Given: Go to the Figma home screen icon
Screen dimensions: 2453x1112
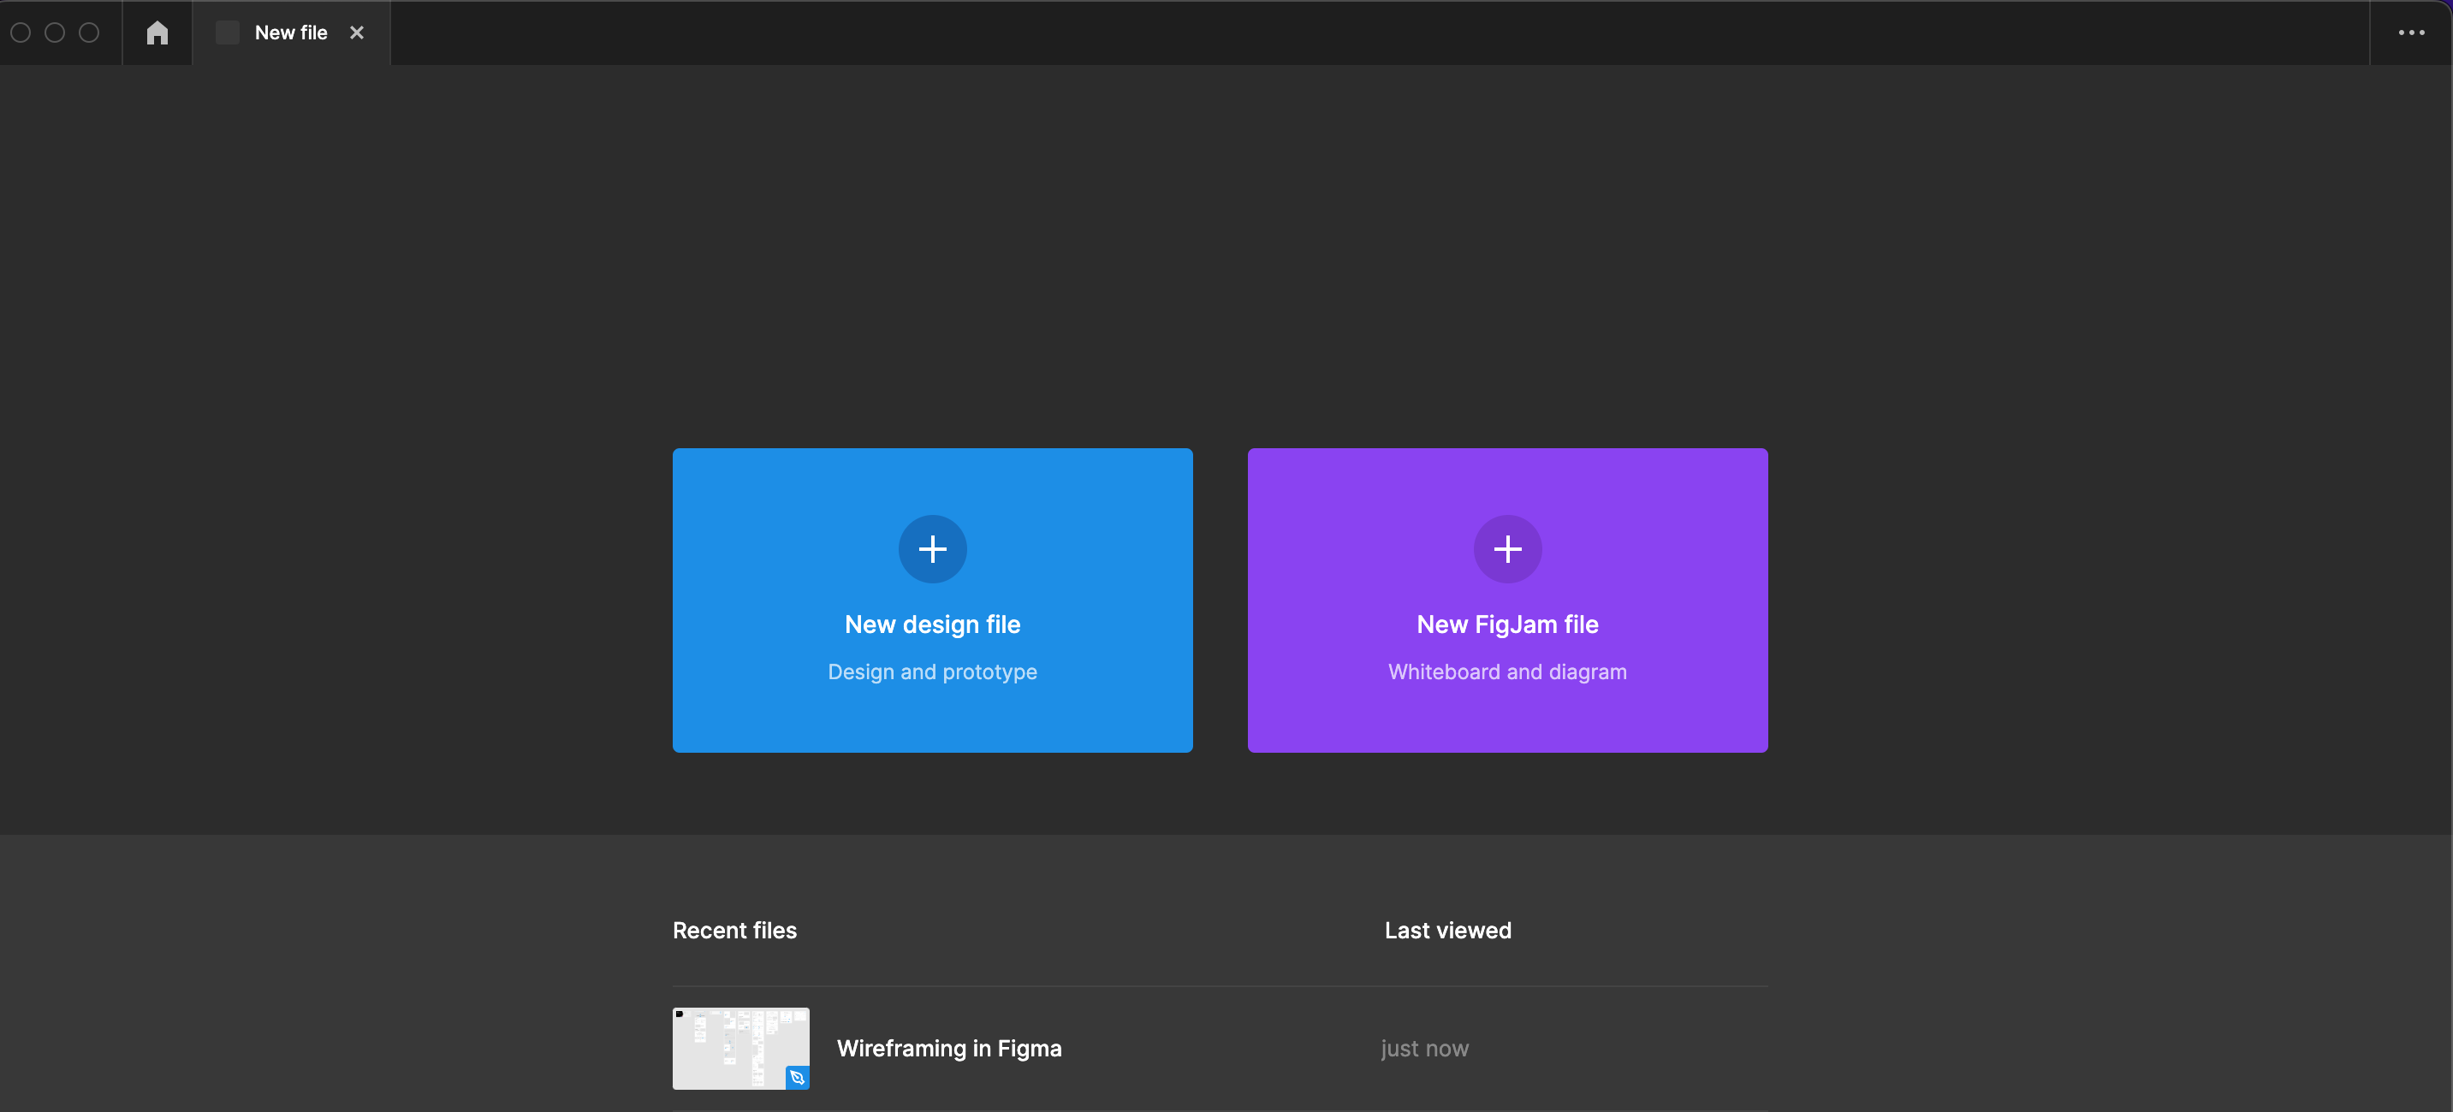Looking at the screenshot, I should [x=157, y=33].
